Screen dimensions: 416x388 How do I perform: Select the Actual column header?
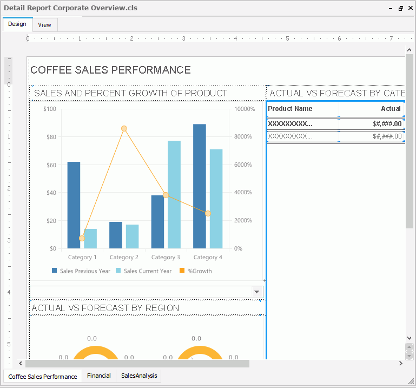point(372,109)
